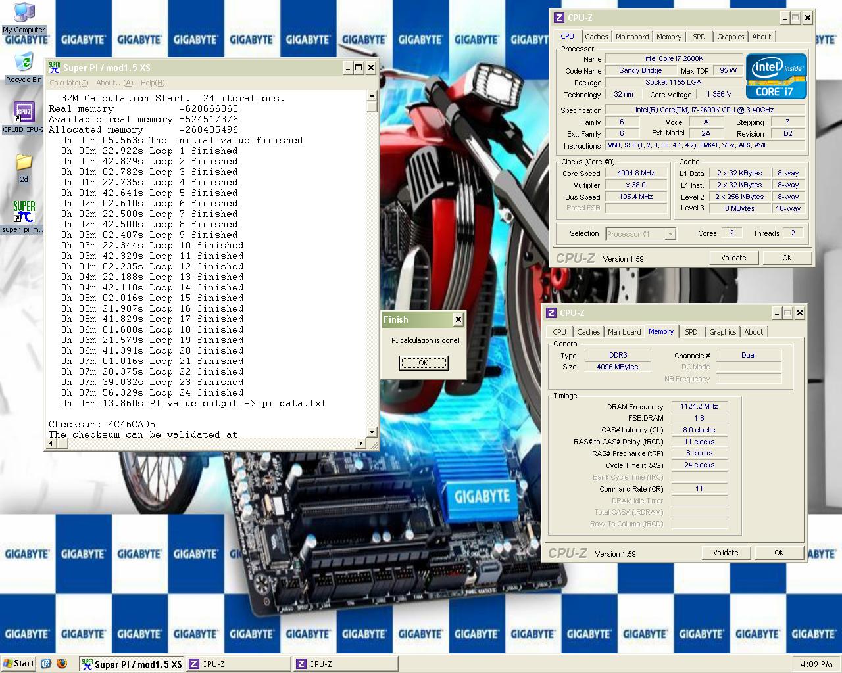Open Graphics tab in bottom CPU-Z
Screen dimensions: 842x673
click(x=722, y=332)
